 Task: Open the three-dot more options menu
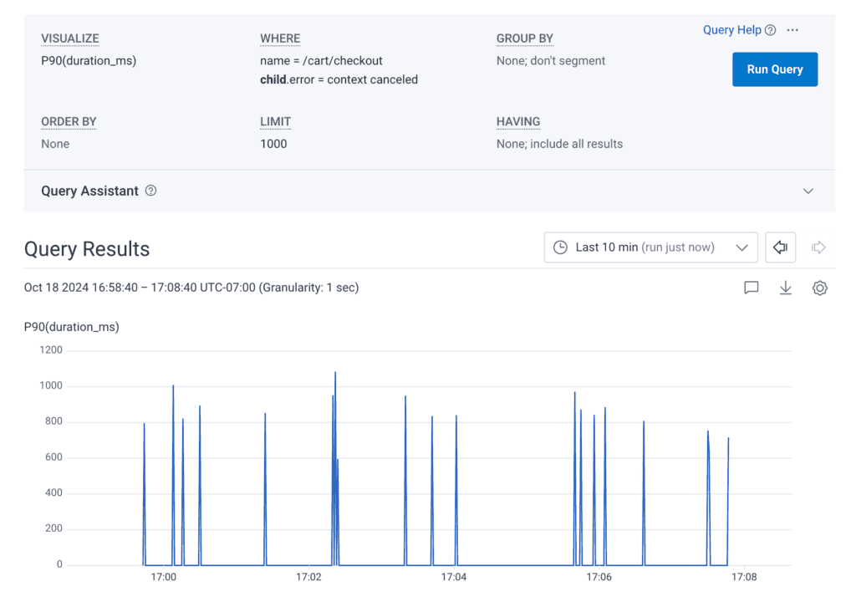[x=792, y=30]
